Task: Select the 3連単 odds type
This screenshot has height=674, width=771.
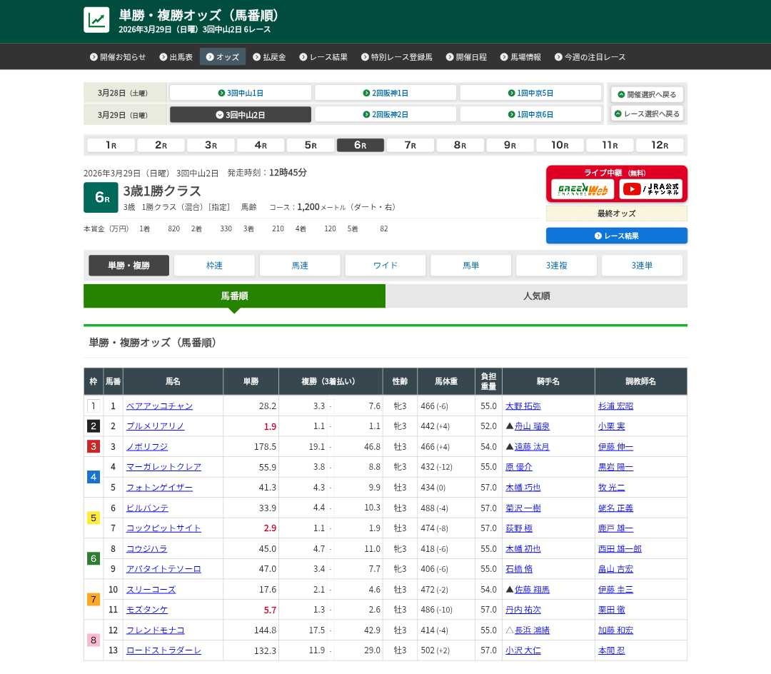Action: [x=642, y=266]
